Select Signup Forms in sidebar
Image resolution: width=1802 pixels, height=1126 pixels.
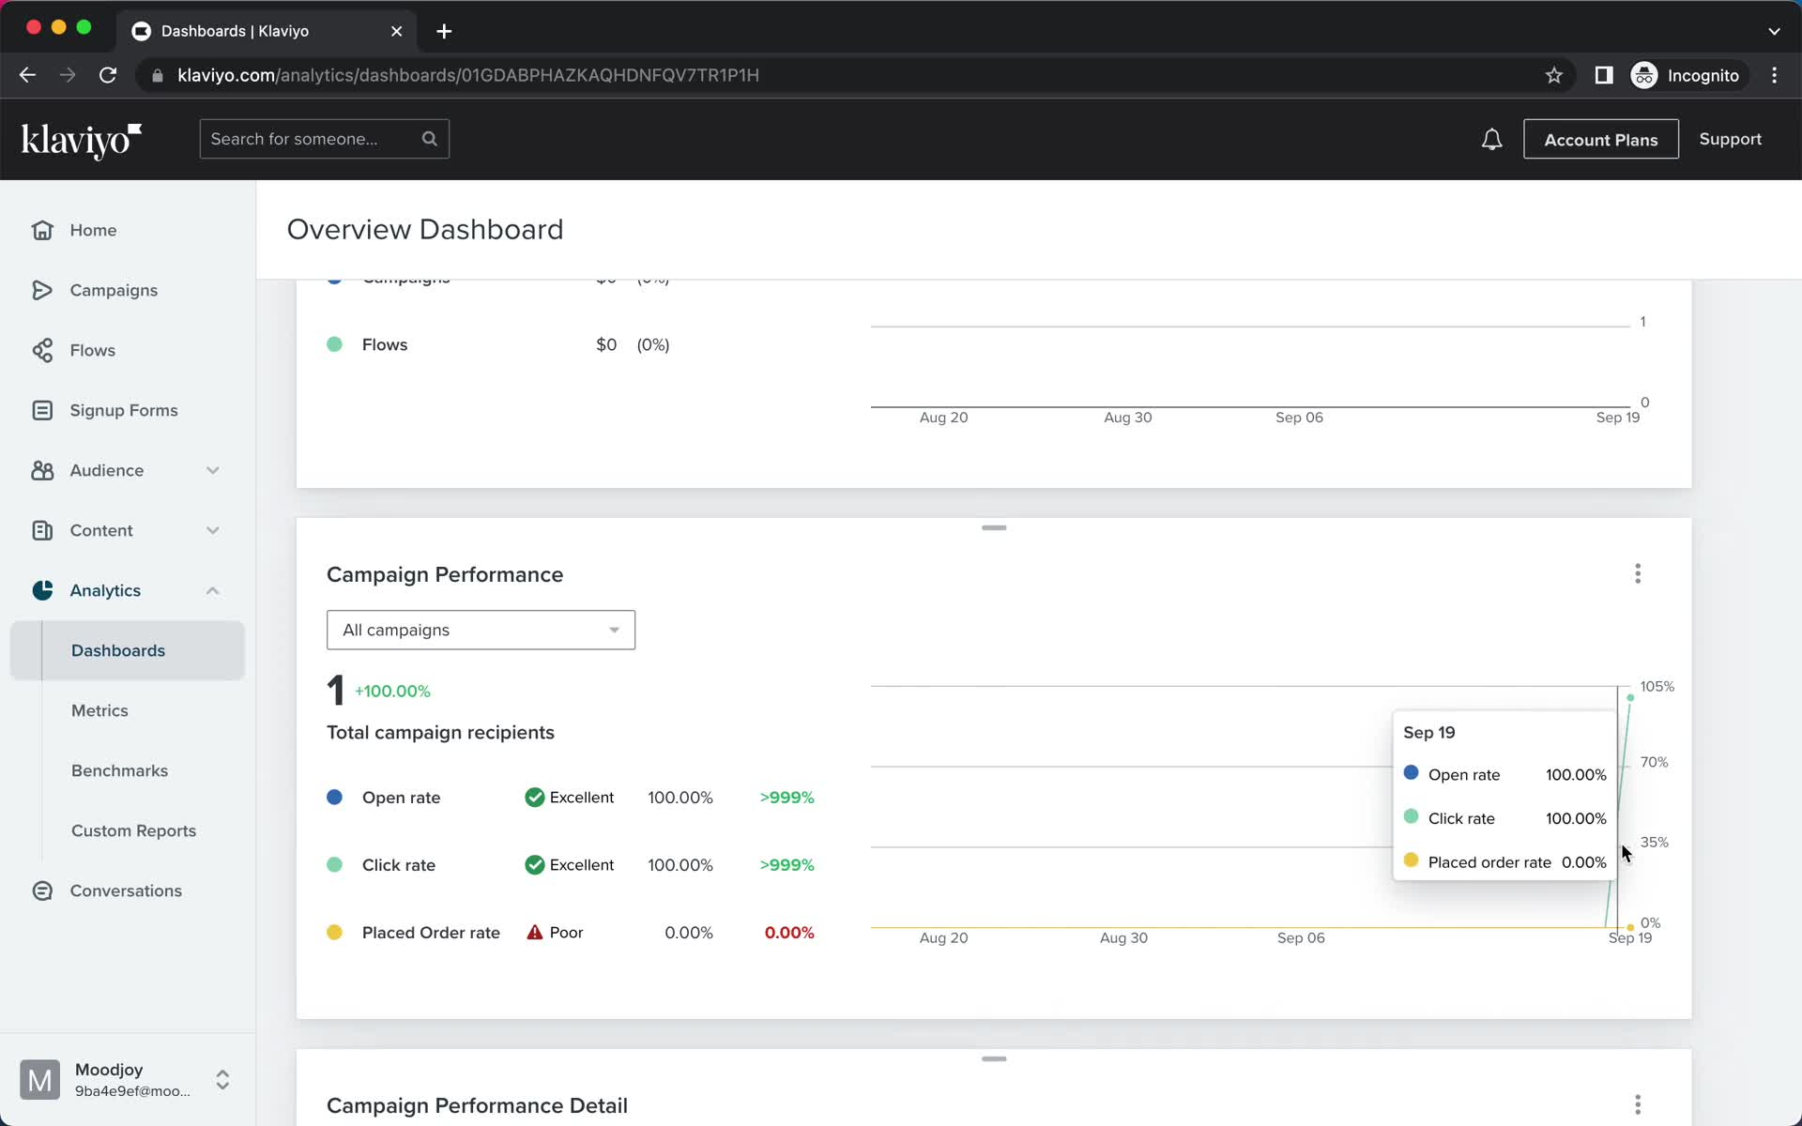click(x=124, y=410)
